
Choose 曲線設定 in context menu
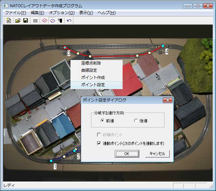coord(96,70)
